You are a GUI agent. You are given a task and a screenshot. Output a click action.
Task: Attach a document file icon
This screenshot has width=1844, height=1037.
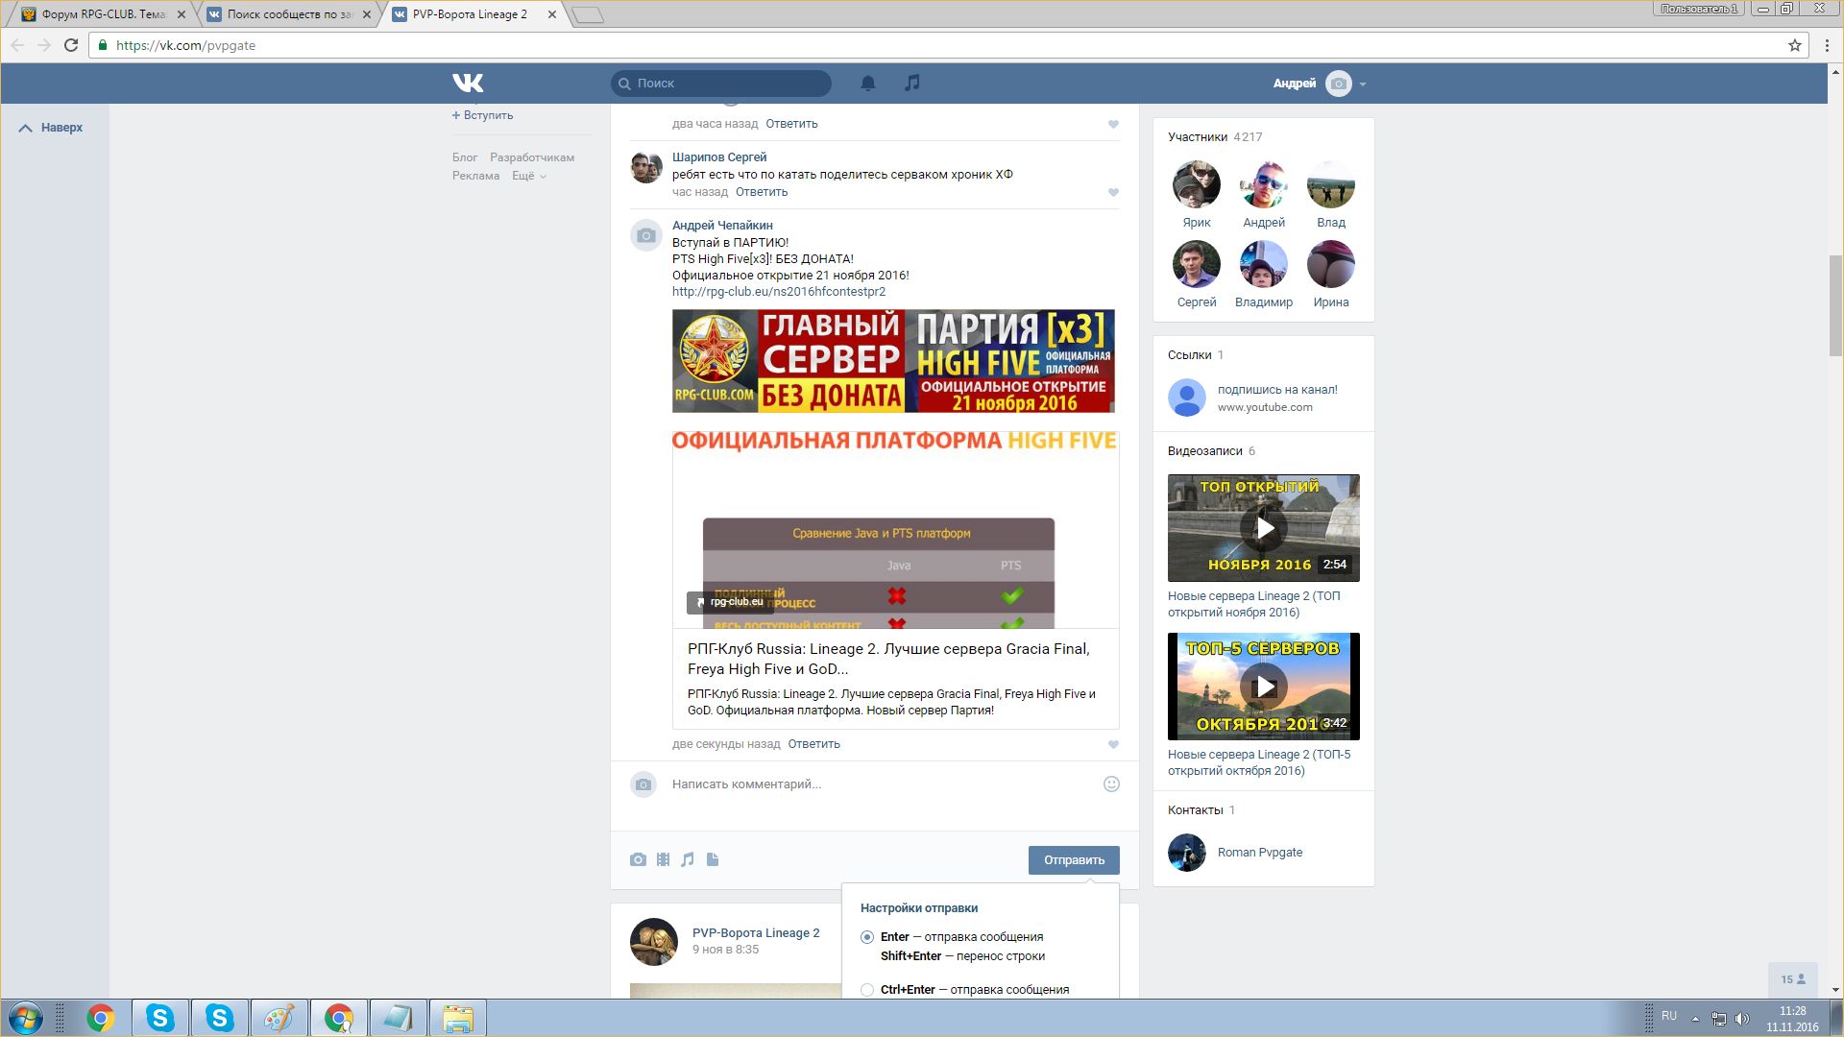pyautogui.click(x=713, y=859)
